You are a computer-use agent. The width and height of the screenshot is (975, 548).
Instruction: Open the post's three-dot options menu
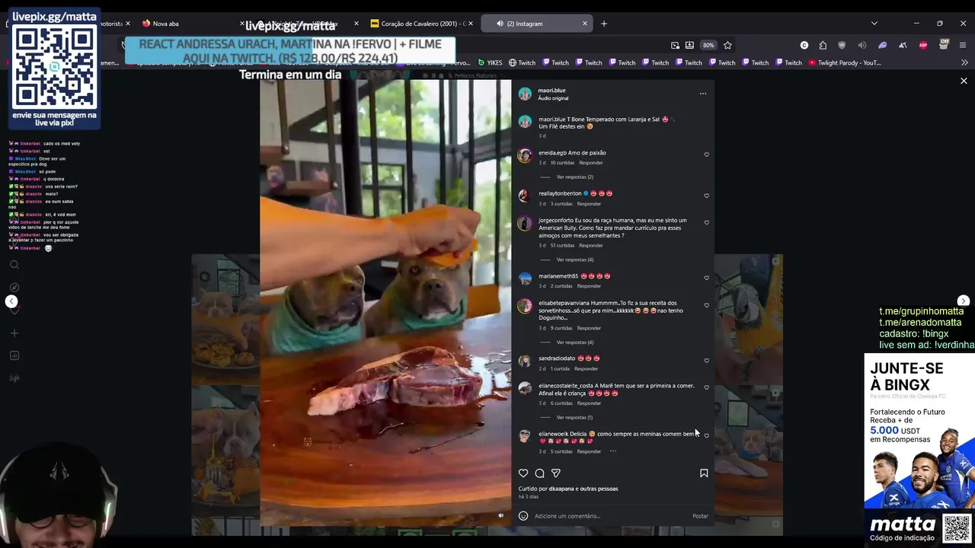[703, 94]
